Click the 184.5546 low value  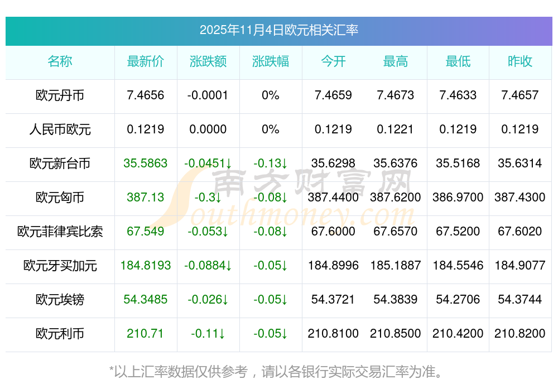(458, 266)
